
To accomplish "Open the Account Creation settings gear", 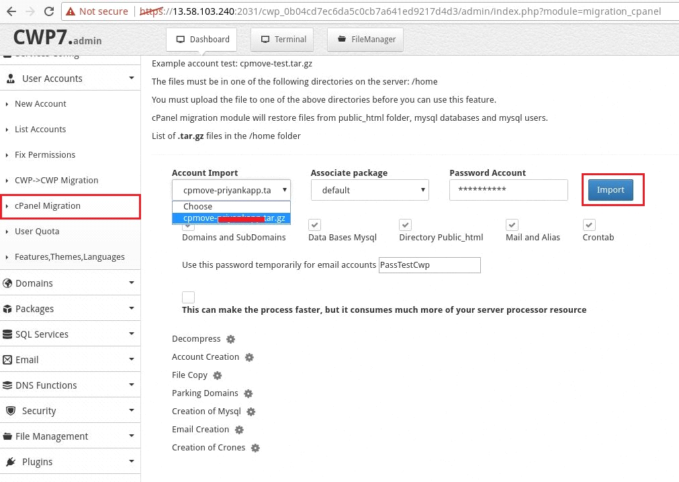I will [x=249, y=357].
